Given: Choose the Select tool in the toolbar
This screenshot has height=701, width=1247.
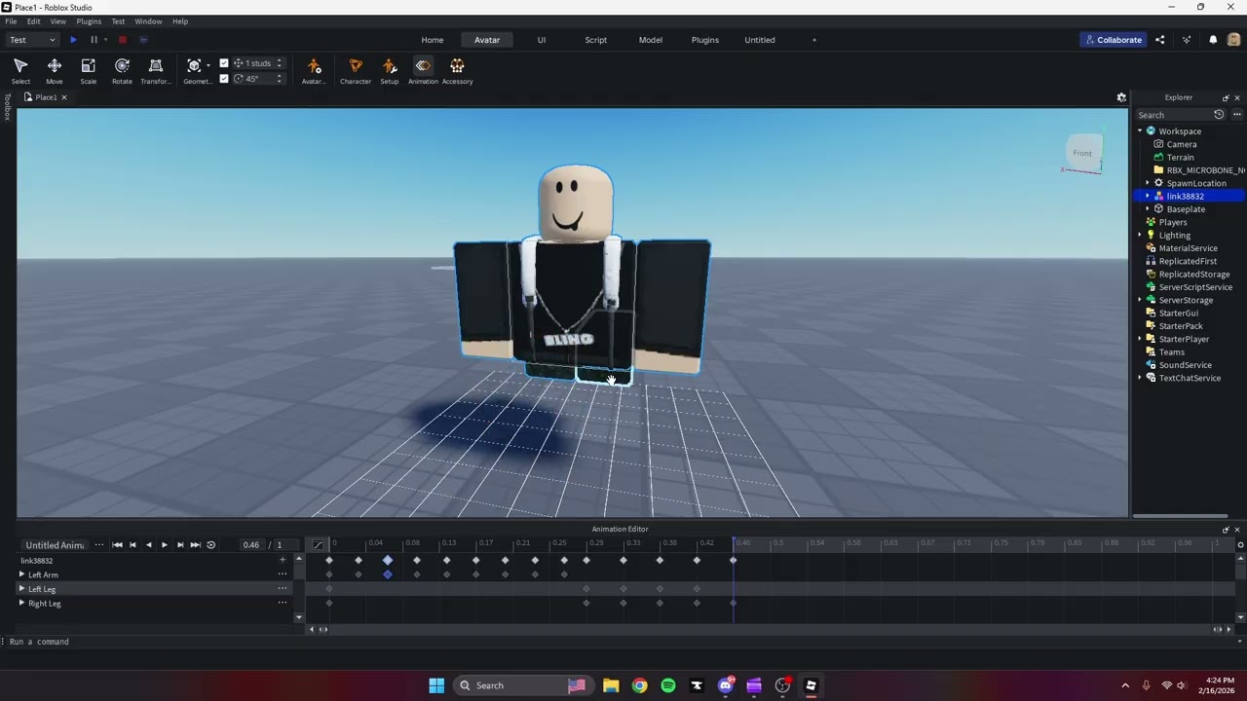Looking at the screenshot, I should click(x=20, y=71).
